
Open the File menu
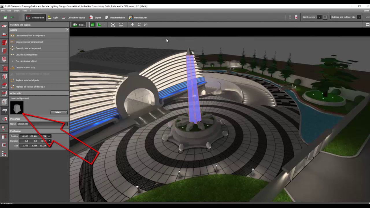click(x=3, y=11)
